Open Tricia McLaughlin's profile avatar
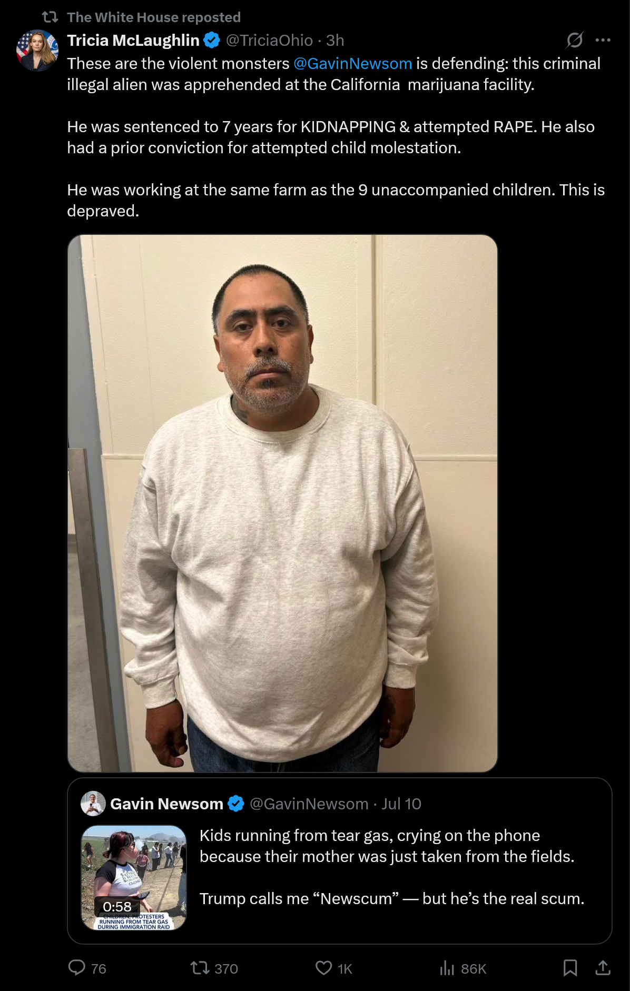 click(x=37, y=51)
